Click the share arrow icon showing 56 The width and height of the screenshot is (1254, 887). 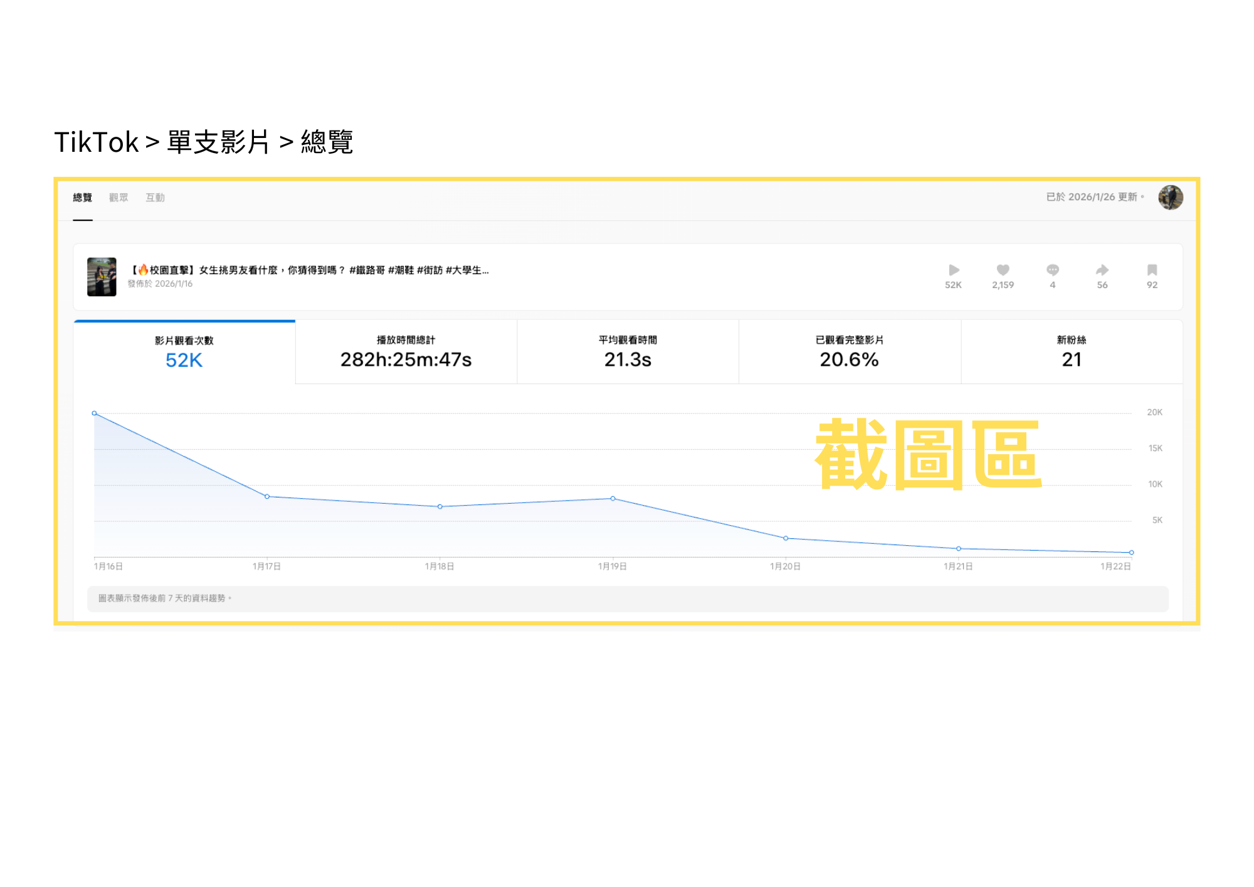pos(1102,270)
